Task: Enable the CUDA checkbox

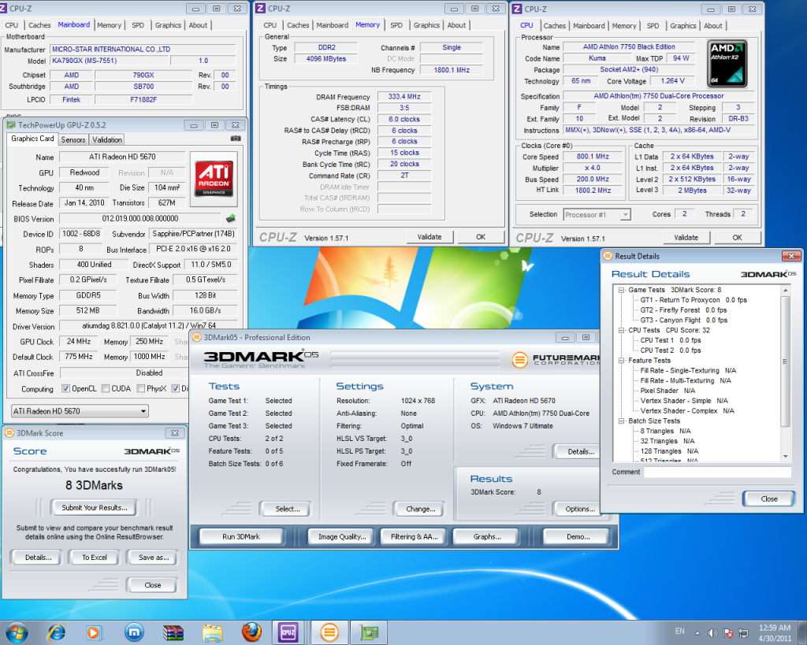Action: click(x=105, y=388)
